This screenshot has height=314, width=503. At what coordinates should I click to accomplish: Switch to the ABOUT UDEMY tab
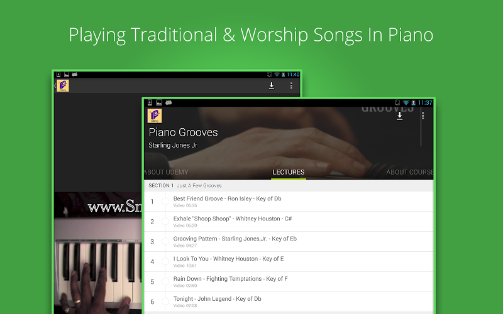click(166, 172)
